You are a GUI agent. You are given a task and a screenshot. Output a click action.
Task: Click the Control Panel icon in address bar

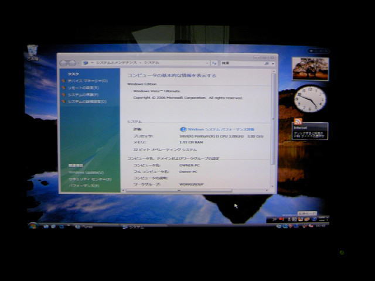(86, 63)
